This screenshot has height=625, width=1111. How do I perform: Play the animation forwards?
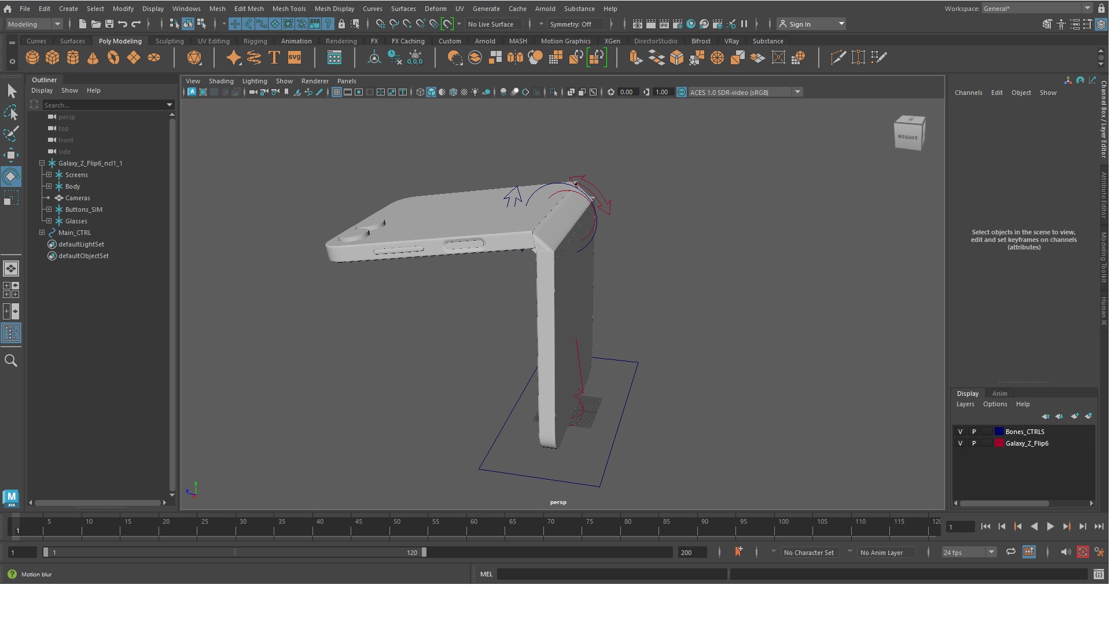click(x=1050, y=527)
